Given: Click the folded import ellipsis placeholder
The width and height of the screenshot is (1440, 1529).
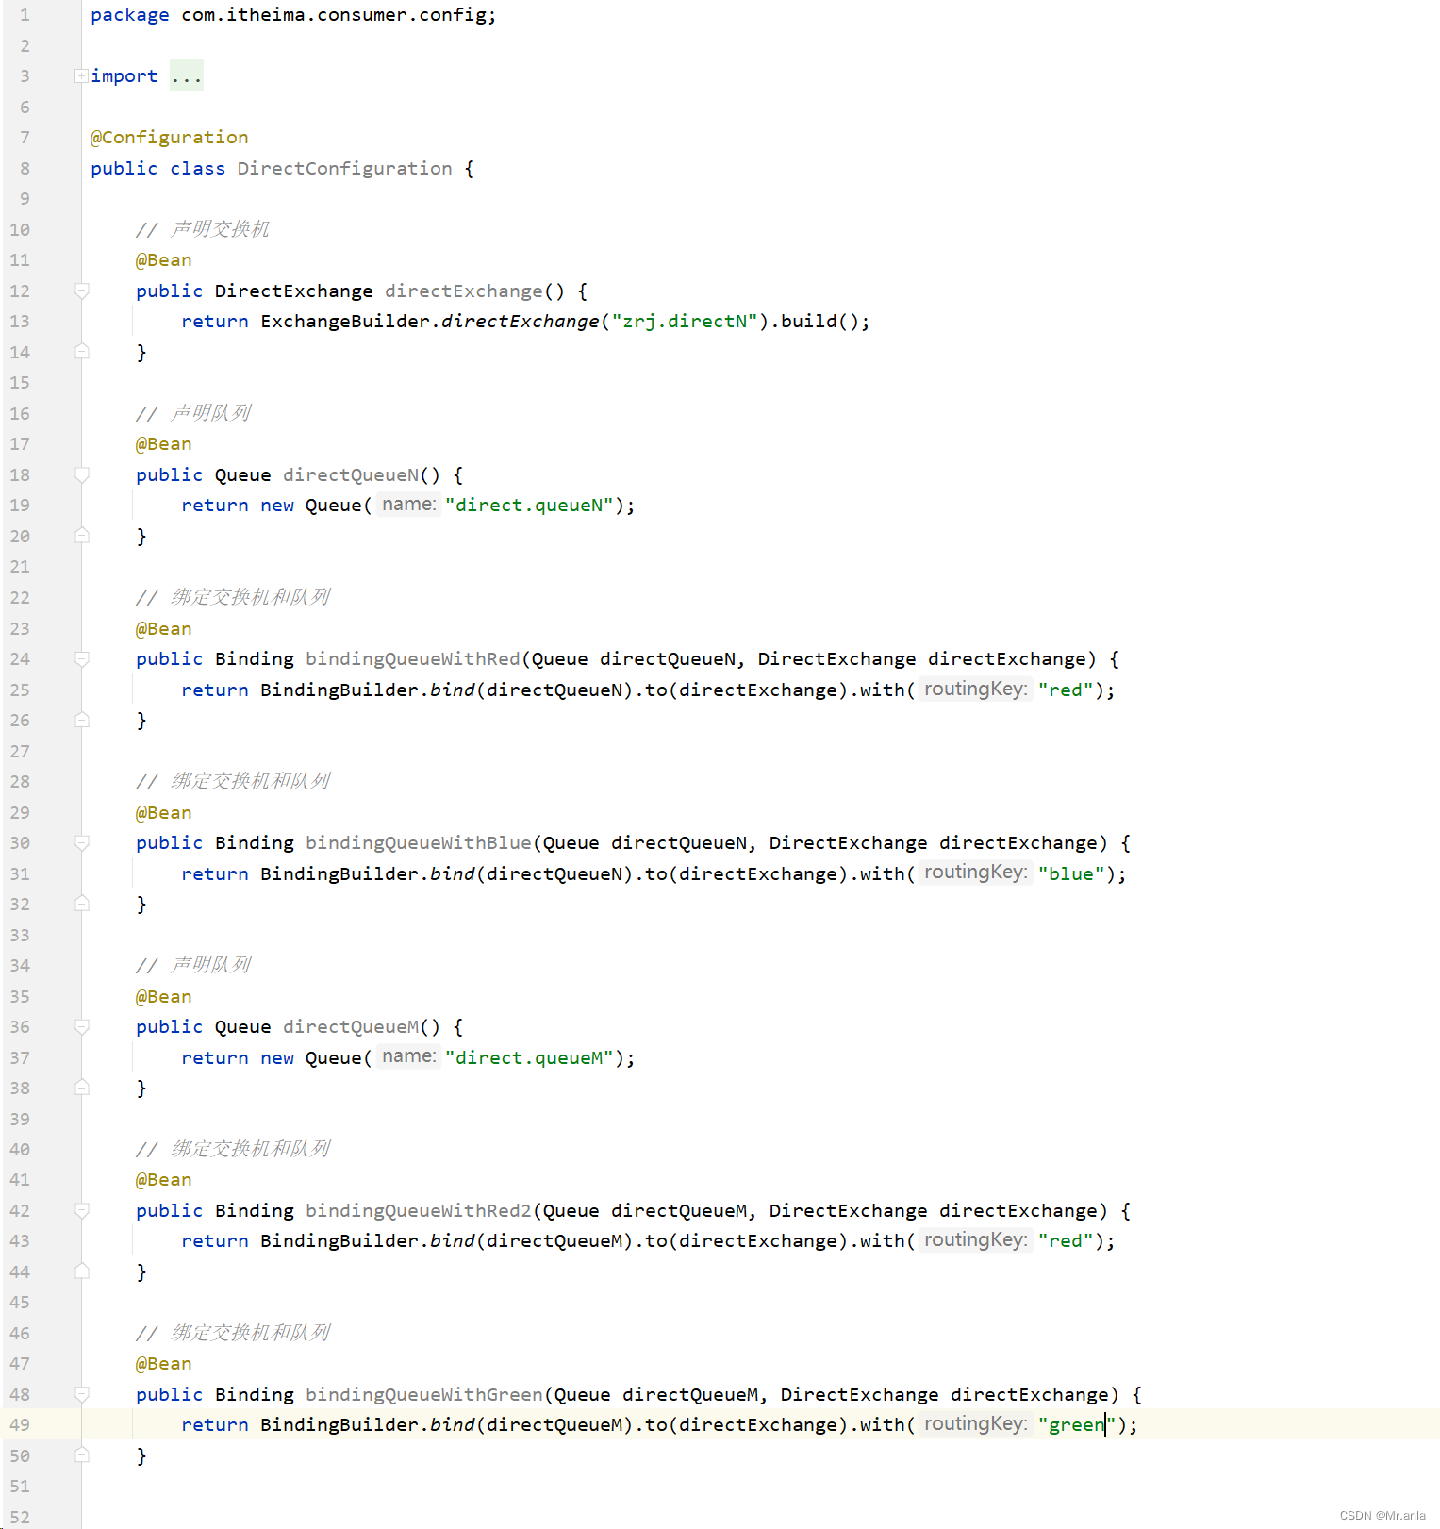Looking at the screenshot, I should click(x=187, y=76).
